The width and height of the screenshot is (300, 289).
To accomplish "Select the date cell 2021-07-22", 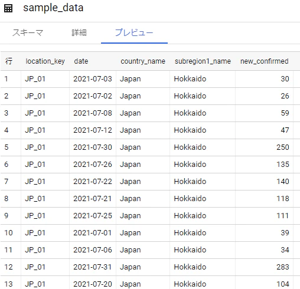I will coord(93,182).
